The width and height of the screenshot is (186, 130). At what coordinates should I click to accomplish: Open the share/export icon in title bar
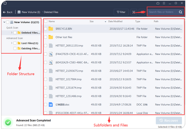click(158, 3)
